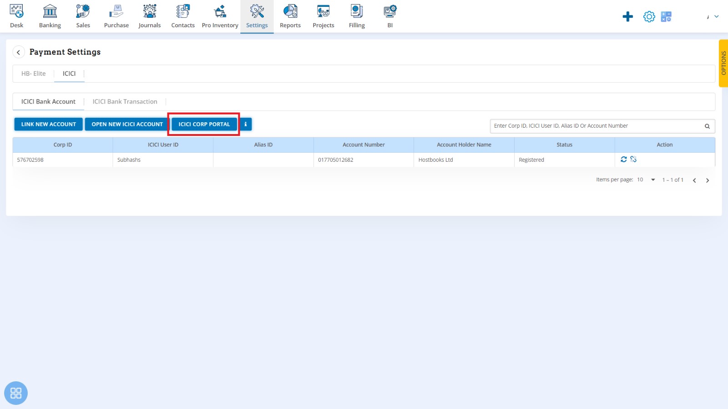The height and width of the screenshot is (409, 728).
Task: Click the Account Number column header
Action: 364,145
